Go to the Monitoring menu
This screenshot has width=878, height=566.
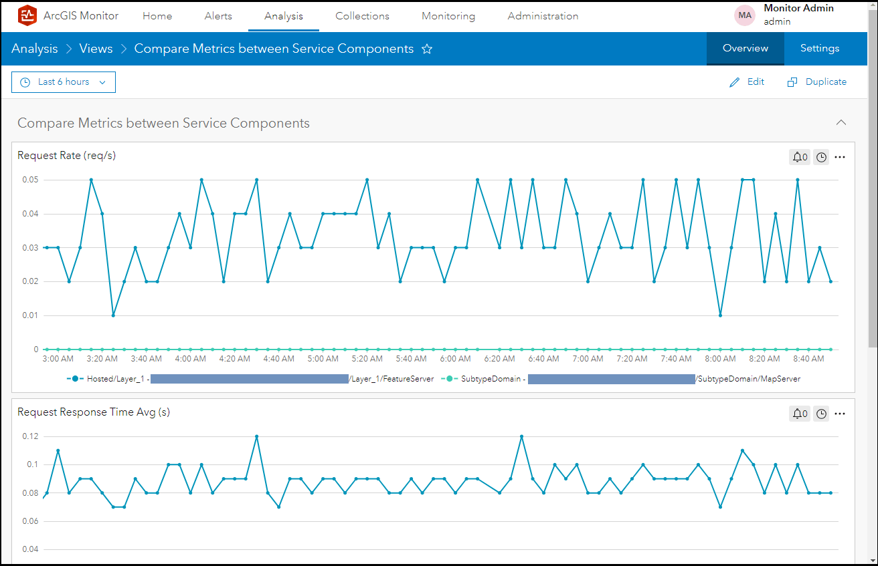[448, 16]
